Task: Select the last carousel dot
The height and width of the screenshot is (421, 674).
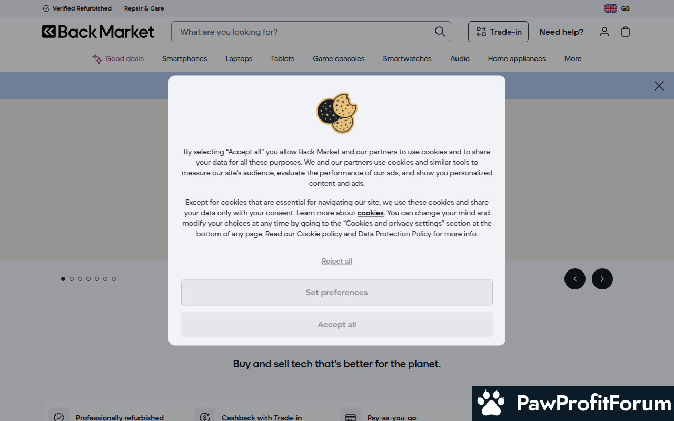Action: click(x=114, y=279)
